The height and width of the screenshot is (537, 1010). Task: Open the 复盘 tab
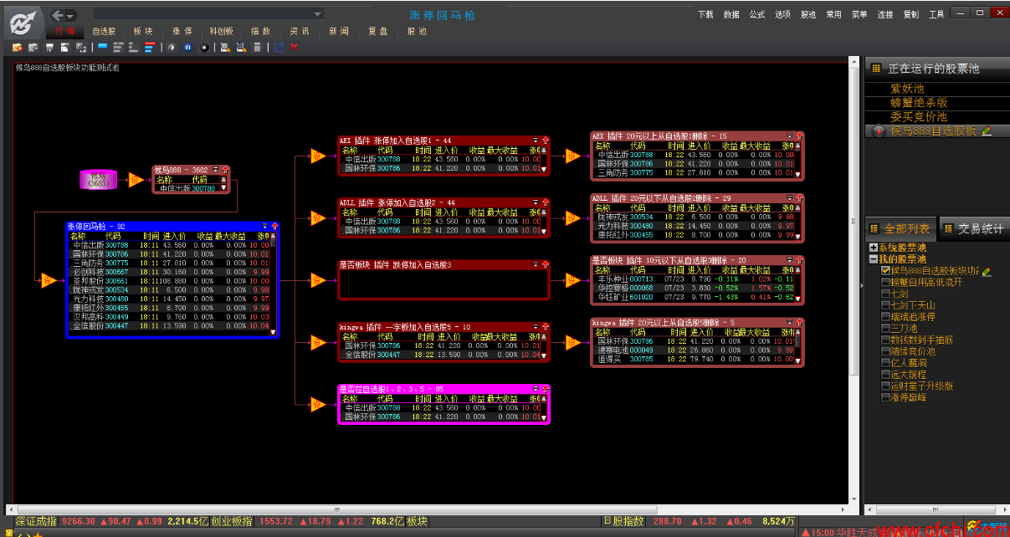378,31
